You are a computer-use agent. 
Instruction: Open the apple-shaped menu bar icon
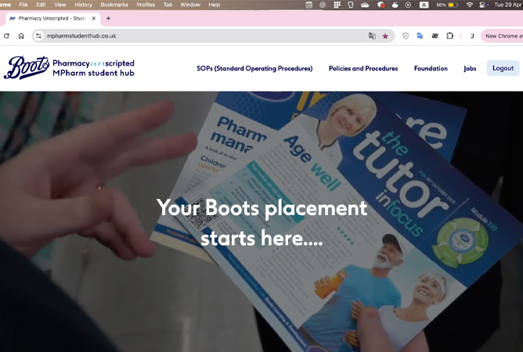click(395, 5)
